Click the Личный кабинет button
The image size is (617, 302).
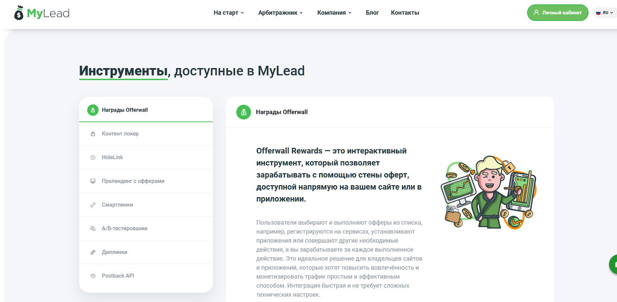(558, 13)
